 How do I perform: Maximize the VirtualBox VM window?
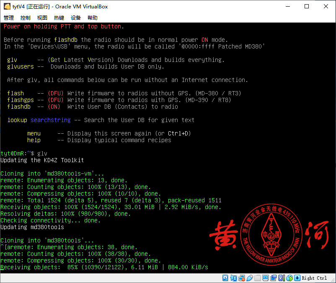click(307, 6)
